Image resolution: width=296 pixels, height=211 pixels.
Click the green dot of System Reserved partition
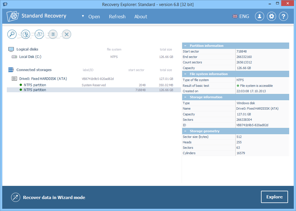(21, 85)
